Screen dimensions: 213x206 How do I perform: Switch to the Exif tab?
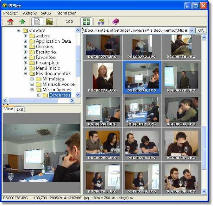[x=20, y=109]
